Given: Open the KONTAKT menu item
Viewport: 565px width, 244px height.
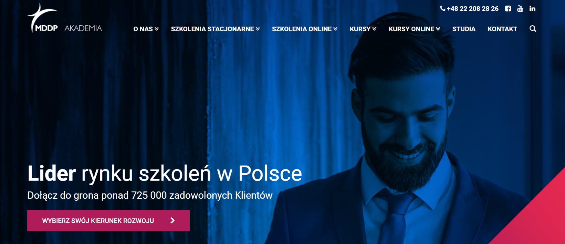Looking at the screenshot, I should [x=502, y=29].
